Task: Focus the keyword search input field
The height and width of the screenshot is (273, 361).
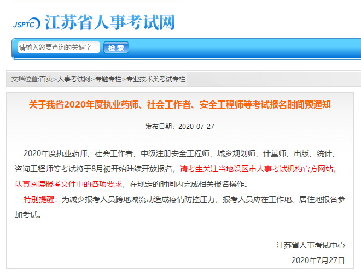Action: (59, 48)
